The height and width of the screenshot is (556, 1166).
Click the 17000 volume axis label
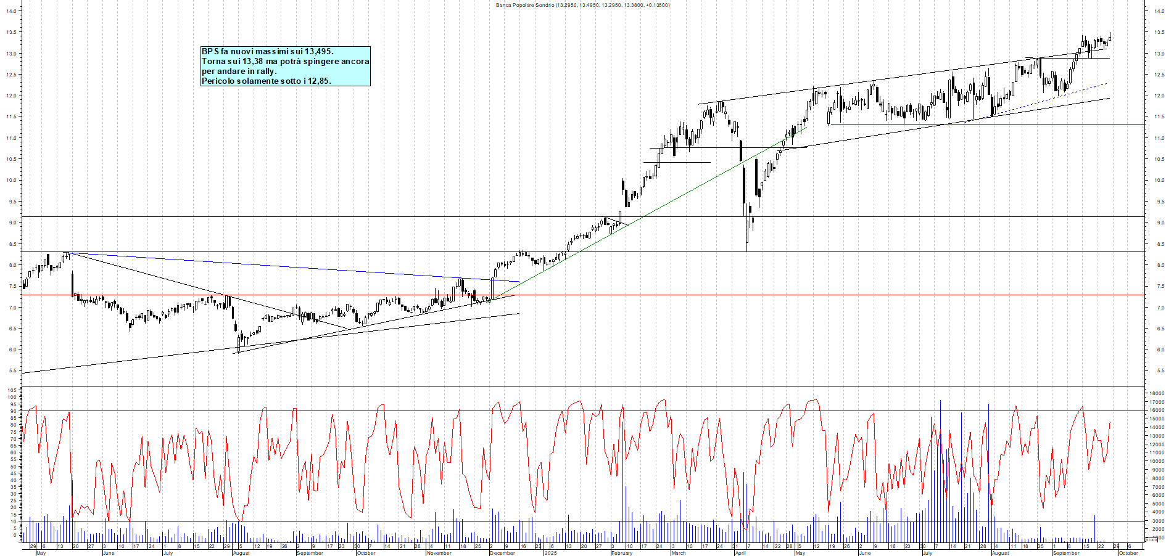[x=1157, y=402]
